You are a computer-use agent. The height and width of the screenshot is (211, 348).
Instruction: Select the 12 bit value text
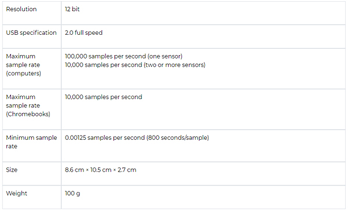click(72, 9)
